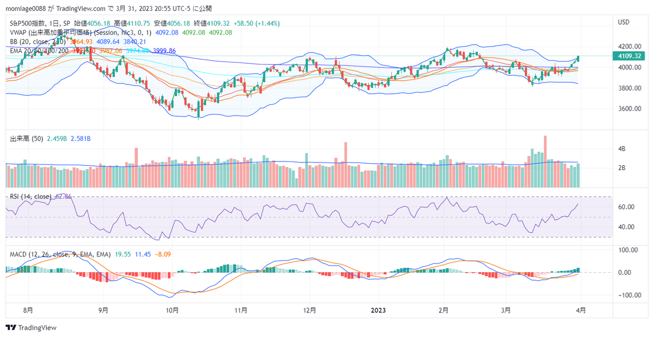Screen dimensions: 654x337
Task: Click the 高値 high value 4110.75
Action: point(140,23)
